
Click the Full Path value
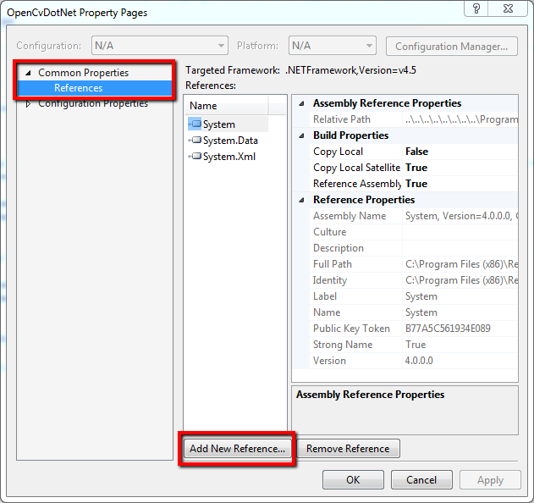point(460,264)
